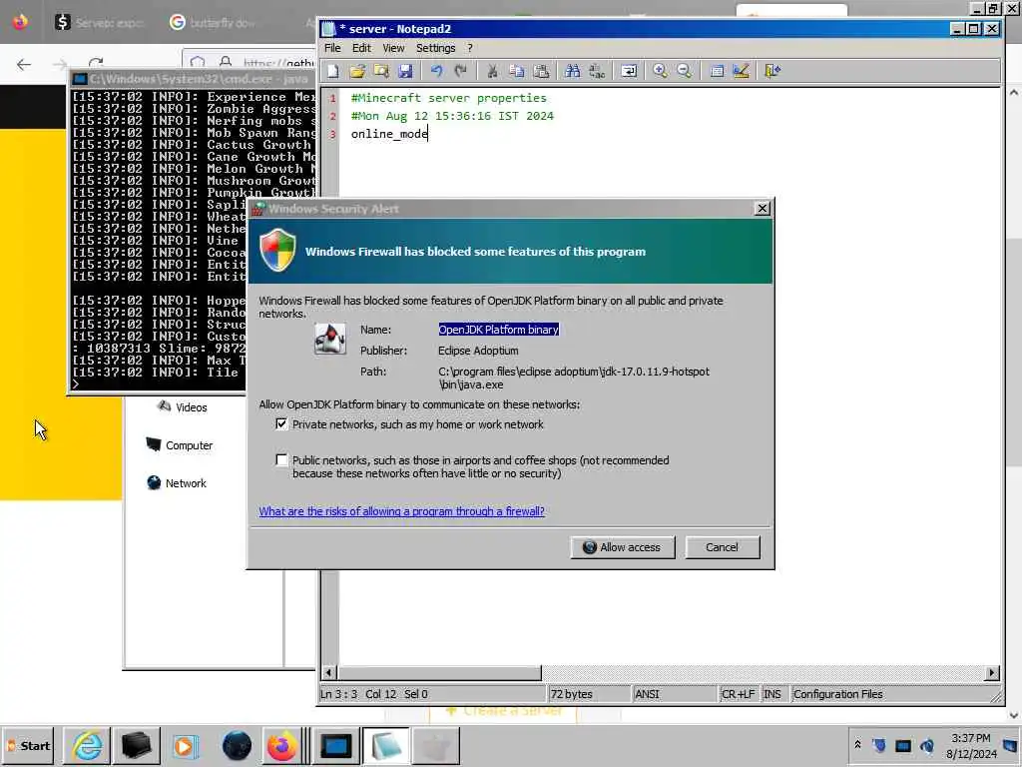Open the File menu in Notepad2

point(332,48)
